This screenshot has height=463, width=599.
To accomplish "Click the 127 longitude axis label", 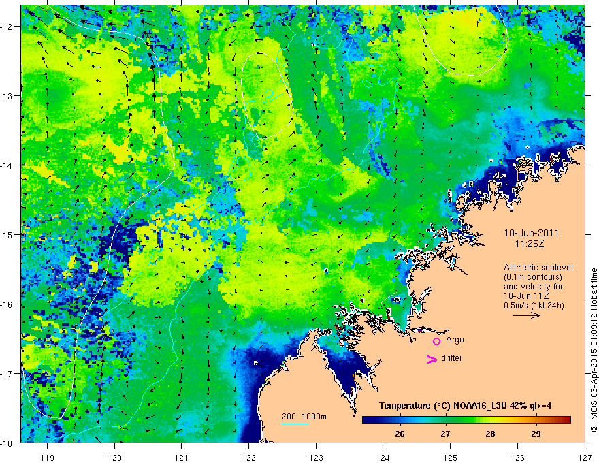I will point(585,458).
